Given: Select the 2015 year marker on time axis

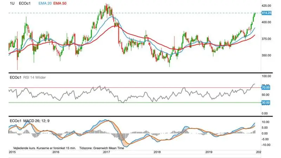Looking at the screenshot, I should [12, 152].
